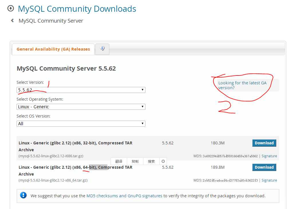Choose 翻译 (translate) in the selection popup
The width and height of the screenshot is (298, 209).
119,161
